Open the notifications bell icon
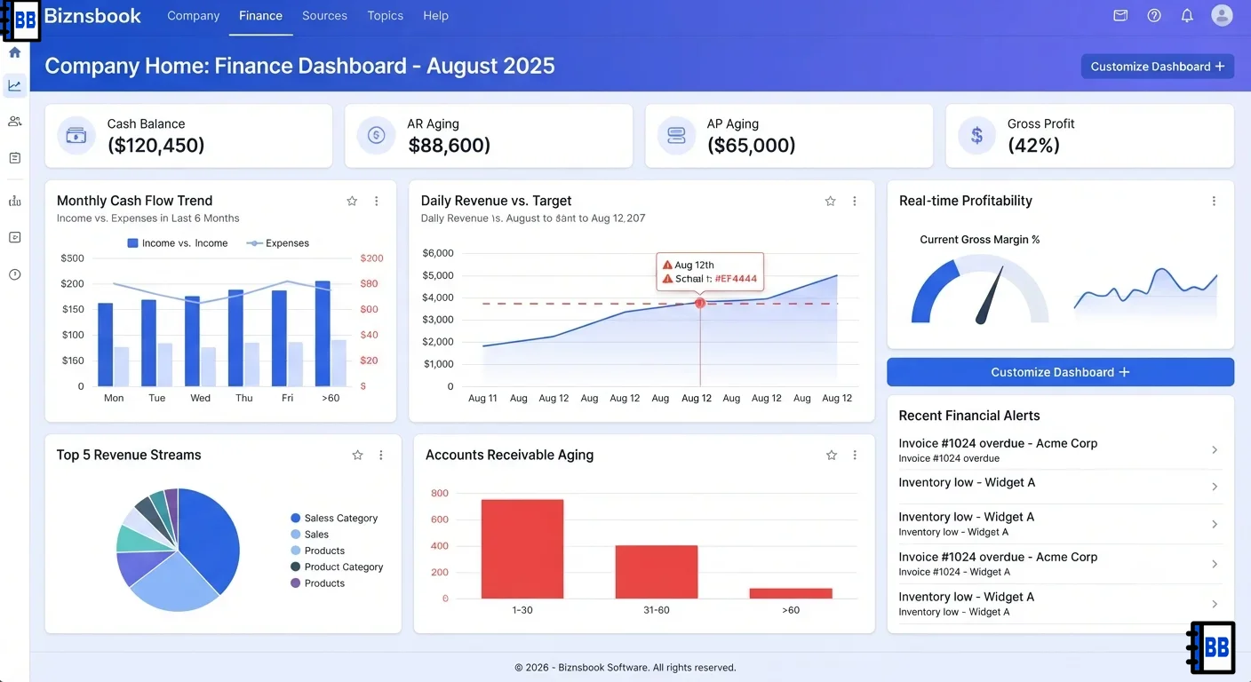1251x682 pixels. pos(1187,15)
